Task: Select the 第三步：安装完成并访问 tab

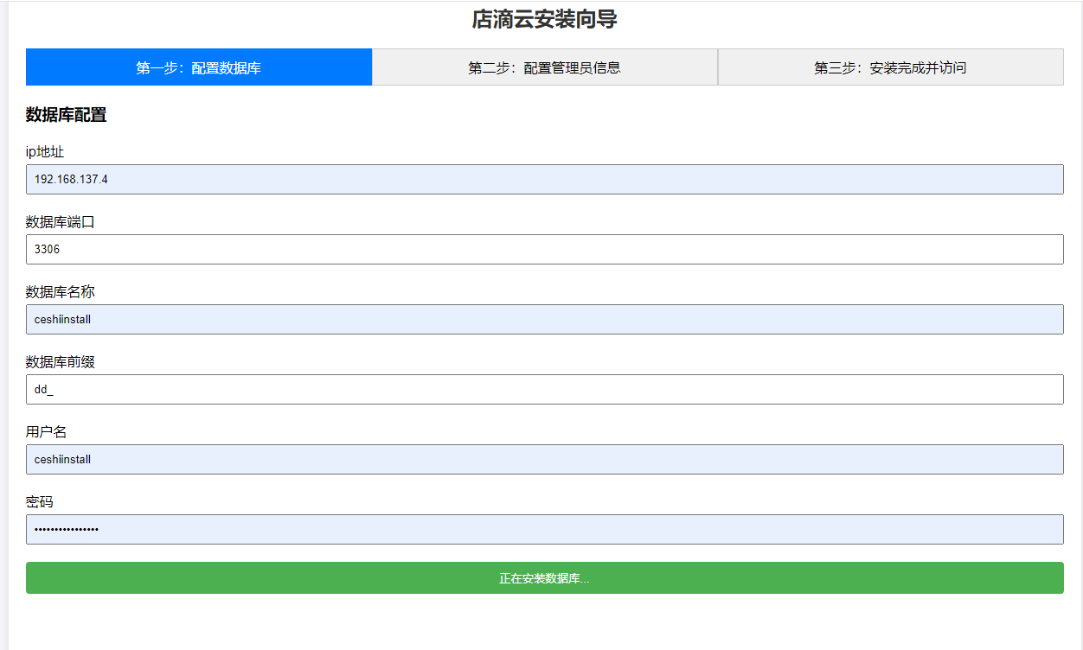Action: point(891,67)
